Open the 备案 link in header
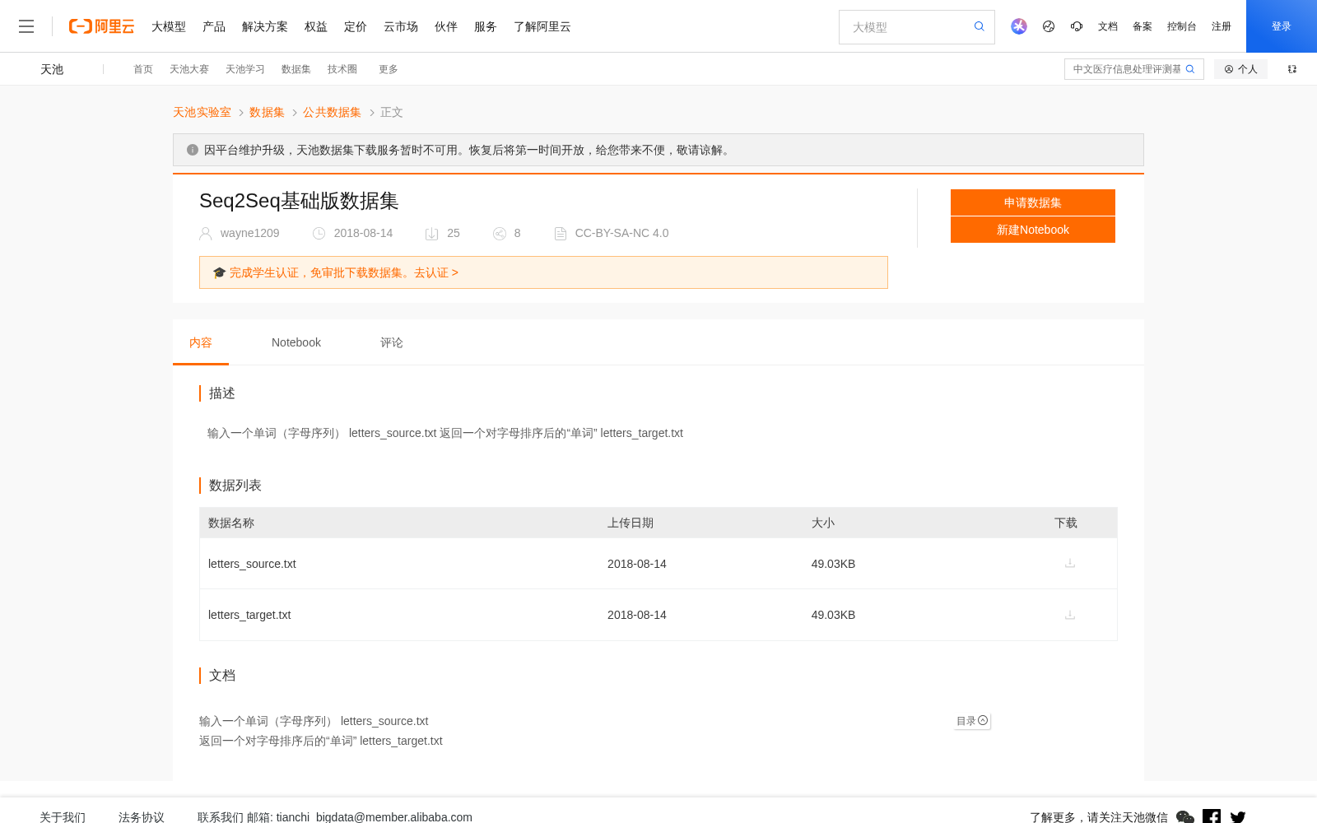 pyautogui.click(x=1142, y=26)
